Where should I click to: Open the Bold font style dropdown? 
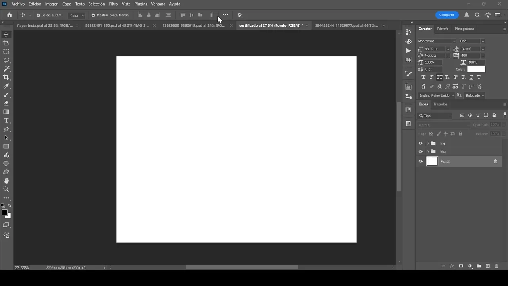[x=483, y=41]
